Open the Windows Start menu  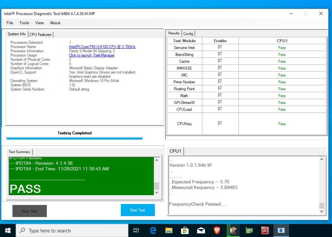point(8,231)
